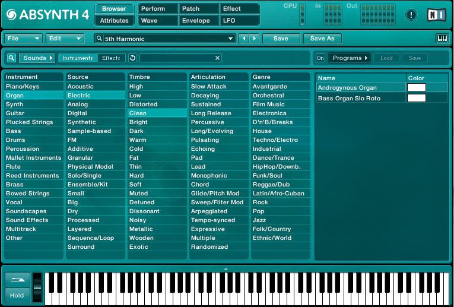
Task: Toggle the Clean timbre attribute
Action: [157, 113]
